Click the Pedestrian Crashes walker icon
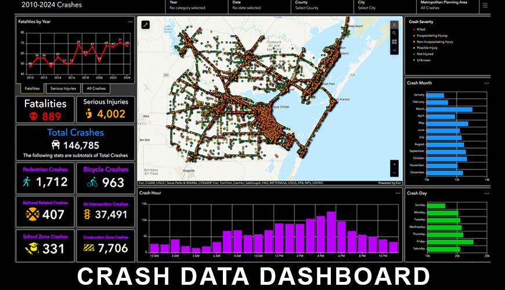The image size is (505, 290). pyautogui.click(x=27, y=182)
